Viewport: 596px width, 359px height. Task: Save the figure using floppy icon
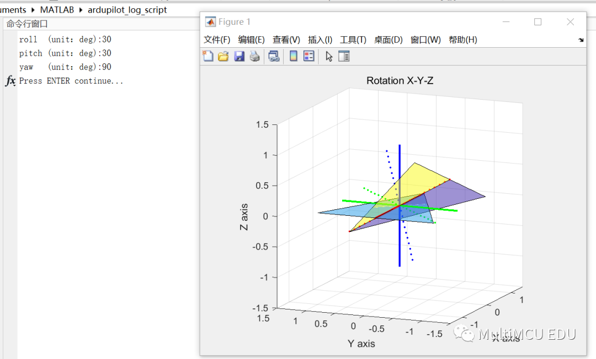(239, 56)
